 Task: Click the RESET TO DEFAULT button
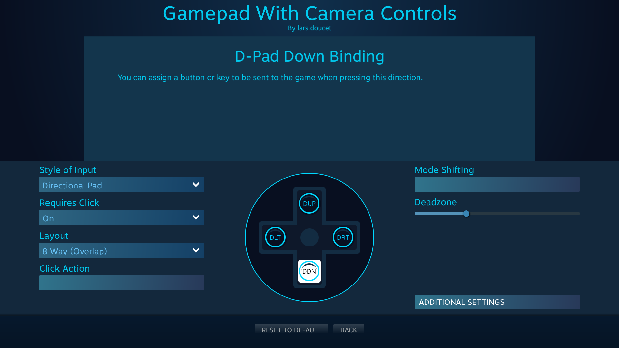click(291, 330)
